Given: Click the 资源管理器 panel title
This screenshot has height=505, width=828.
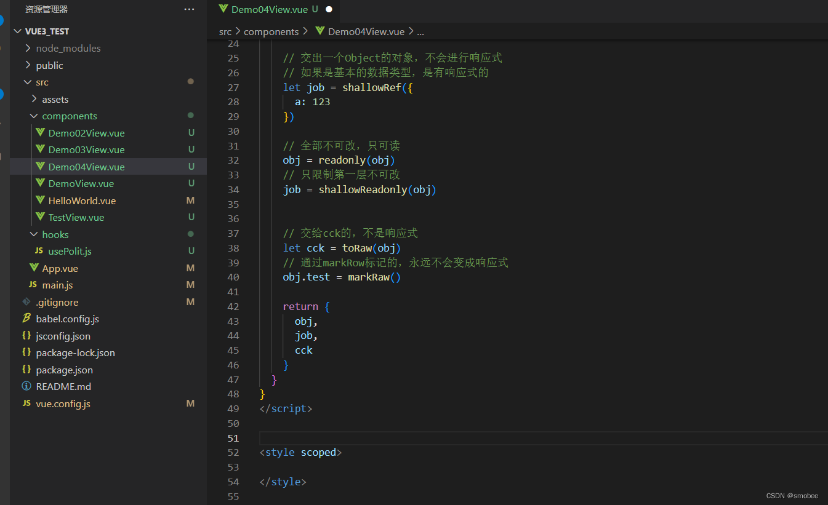Looking at the screenshot, I should (46, 9).
